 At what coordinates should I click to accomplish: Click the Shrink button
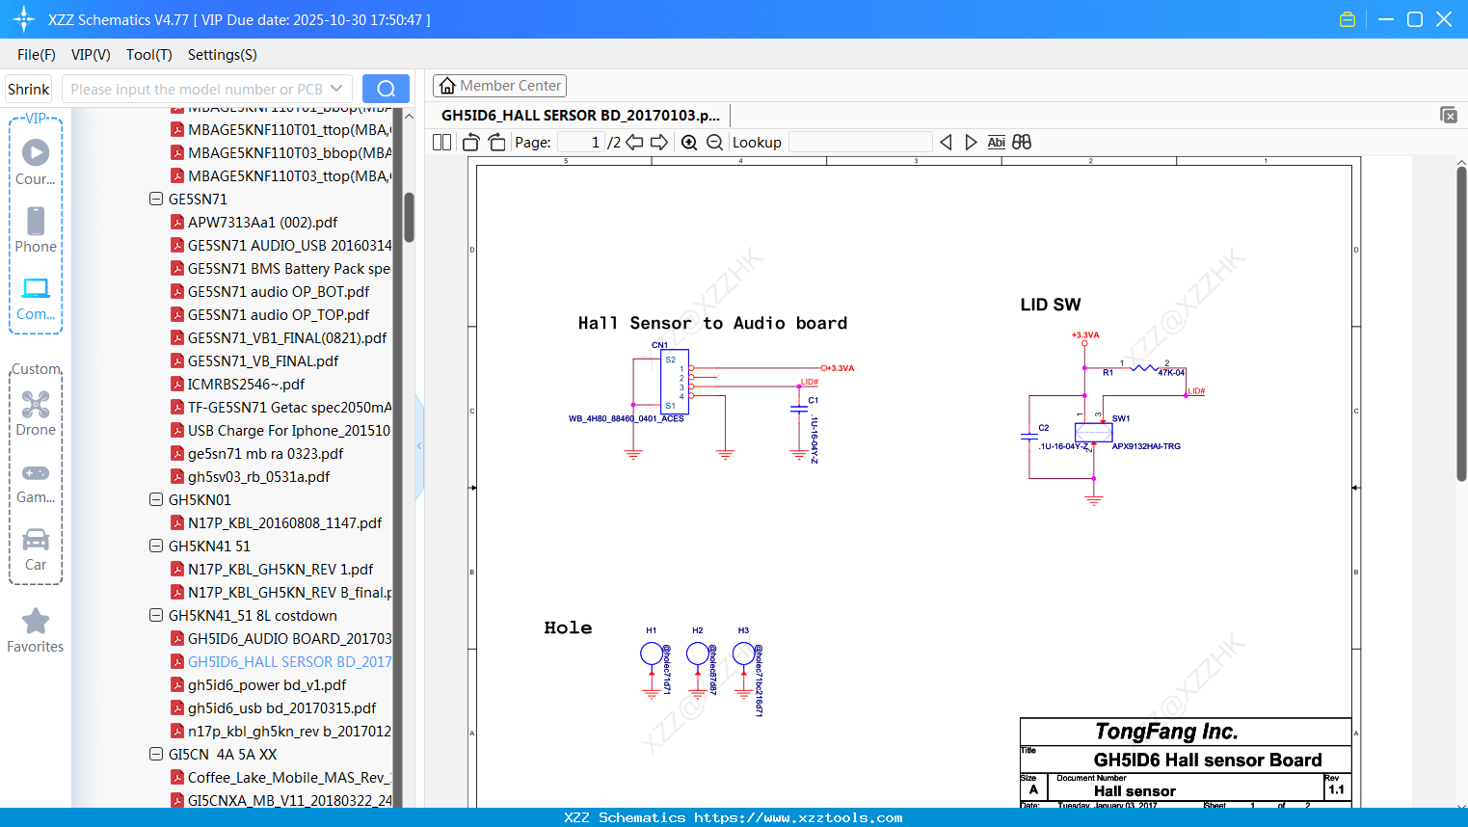[x=29, y=89]
